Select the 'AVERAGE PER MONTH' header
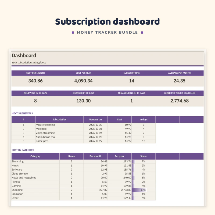 pos(180,73)
